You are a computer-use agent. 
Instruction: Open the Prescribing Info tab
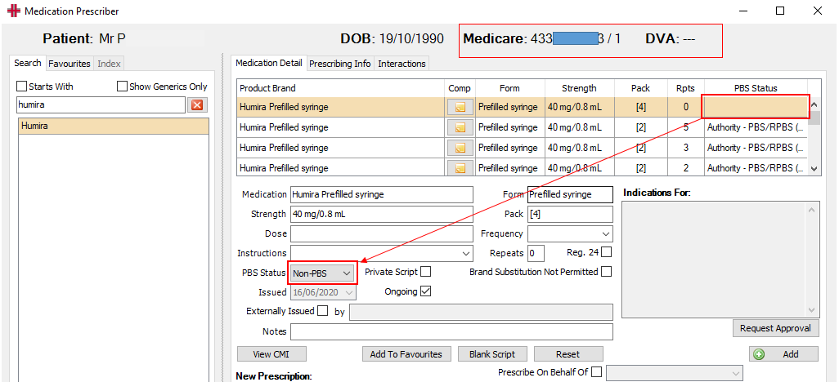[340, 64]
